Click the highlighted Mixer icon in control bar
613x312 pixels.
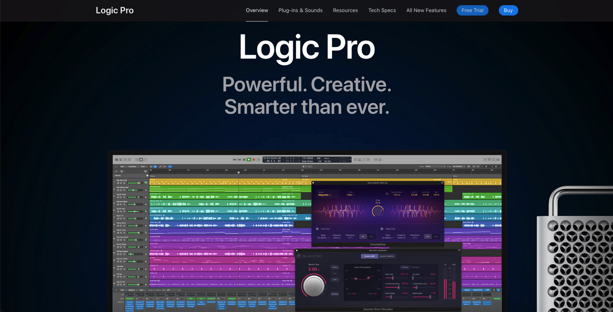coord(141,159)
